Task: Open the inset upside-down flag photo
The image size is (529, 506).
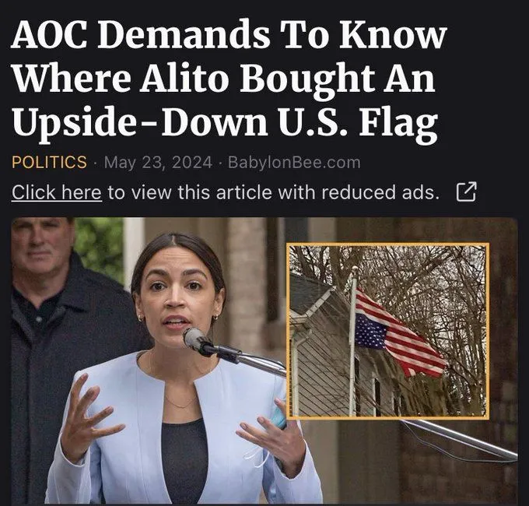Action: pyautogui.click(x=388, y=331)
